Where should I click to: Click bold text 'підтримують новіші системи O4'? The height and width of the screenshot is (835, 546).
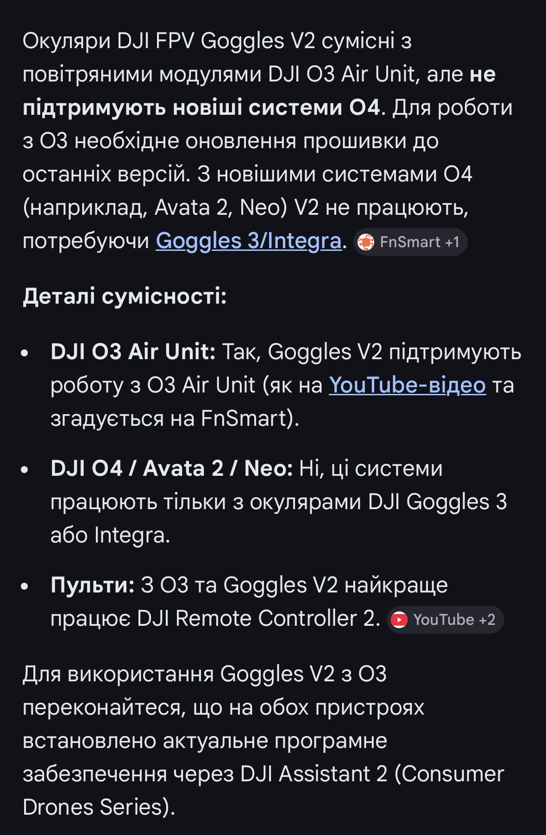click(201, 107)
